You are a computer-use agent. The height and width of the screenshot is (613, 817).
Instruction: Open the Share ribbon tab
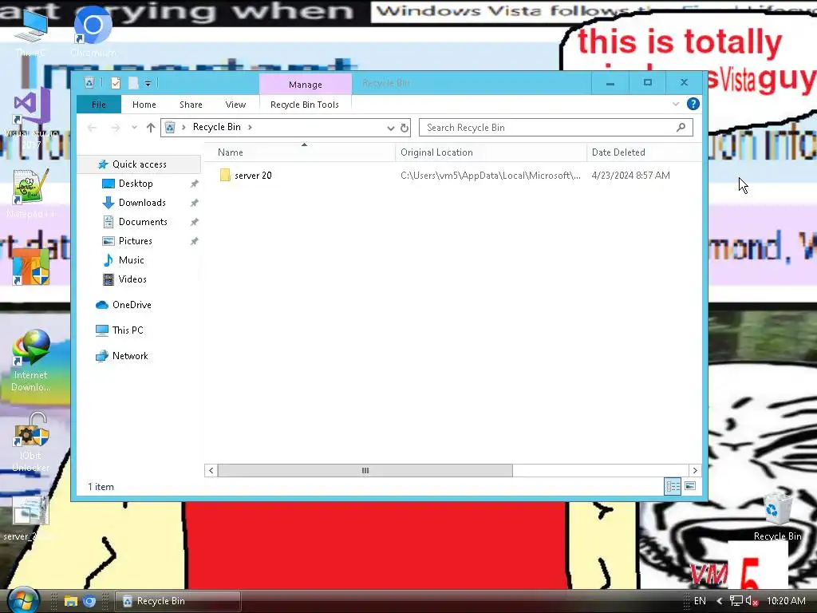click(x=191, y=105)
